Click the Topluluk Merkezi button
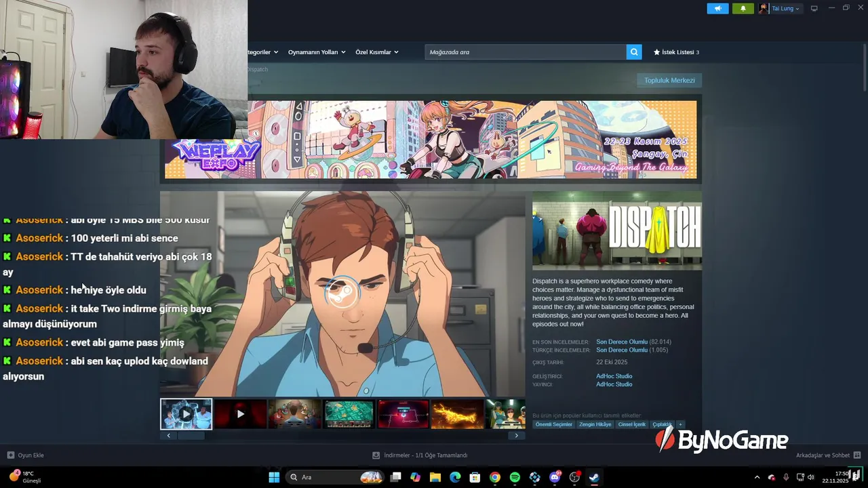The width and height of the screenshot is (868, 488). pyautogui.click(x=669, y=80)
